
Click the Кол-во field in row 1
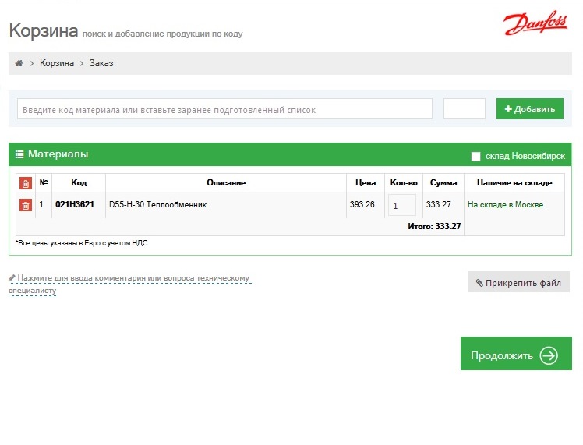click(x=402, y=205)
